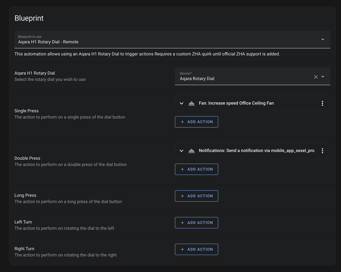
Task: Open three-dot menu for Notifications action
Action: [x=322, y=151]
